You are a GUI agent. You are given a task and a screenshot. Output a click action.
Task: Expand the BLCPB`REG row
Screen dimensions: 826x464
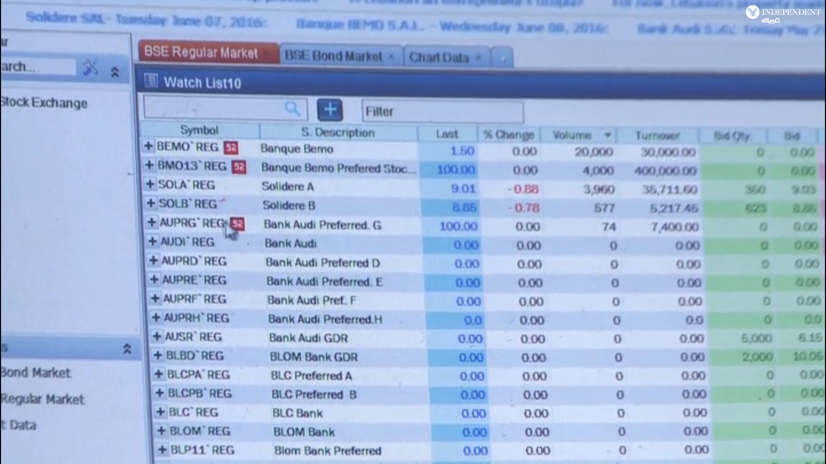(x=160, y=393)
